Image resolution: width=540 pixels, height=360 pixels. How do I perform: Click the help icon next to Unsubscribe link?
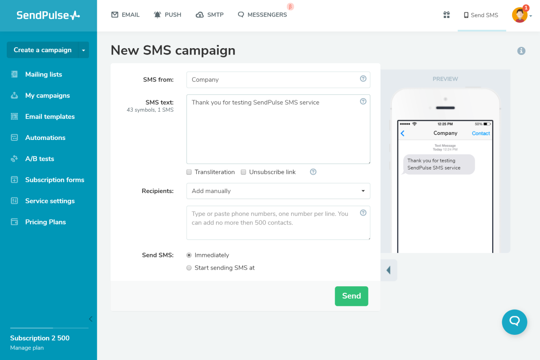pyautogui.click(x=313, y=172)
